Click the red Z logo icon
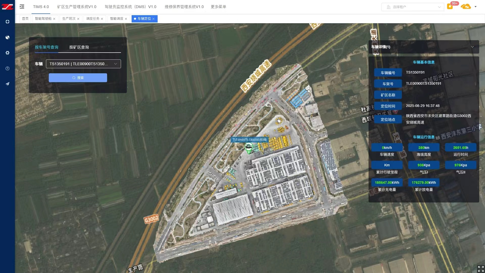 (x=7, y=7)
